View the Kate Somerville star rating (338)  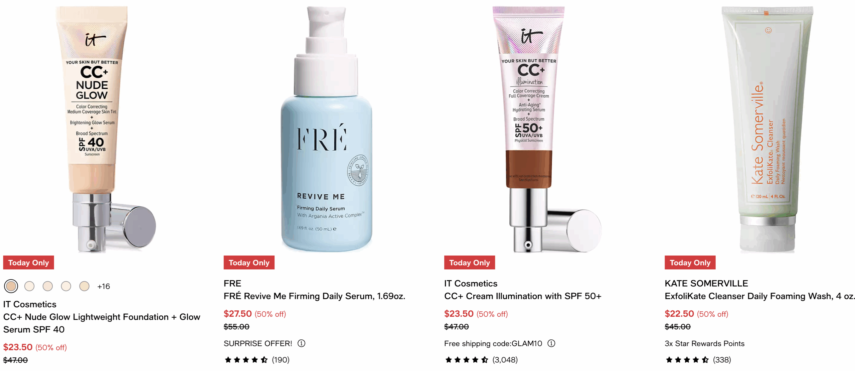coord(697,359)
